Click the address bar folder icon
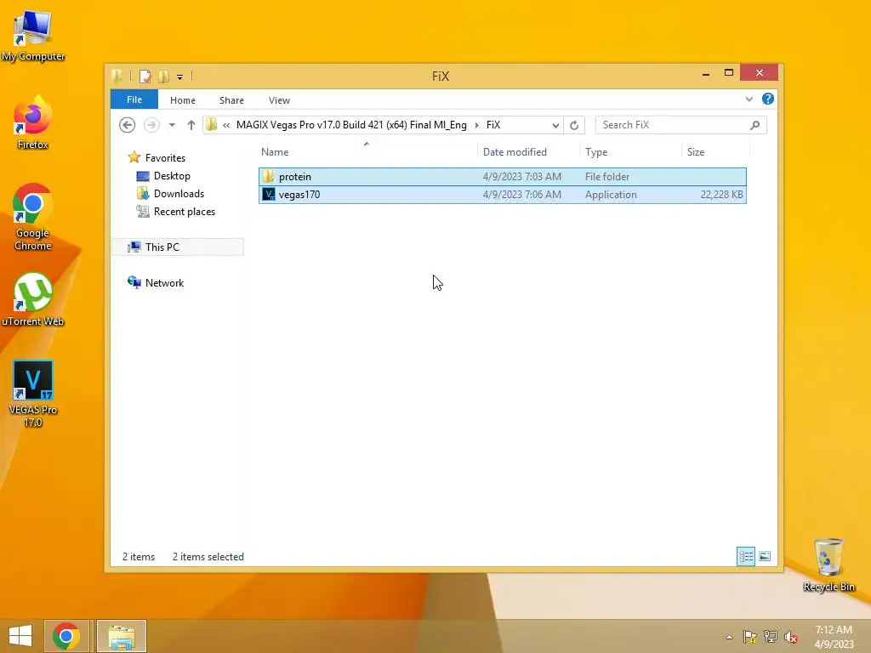Viewport: 871px width, 653px height. 212,125
